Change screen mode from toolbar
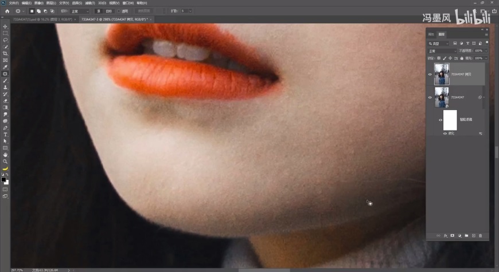 coord(5,196)
